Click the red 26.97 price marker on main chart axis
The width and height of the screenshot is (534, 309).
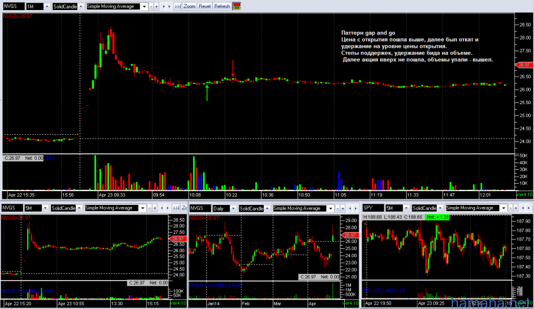point(524,65)
